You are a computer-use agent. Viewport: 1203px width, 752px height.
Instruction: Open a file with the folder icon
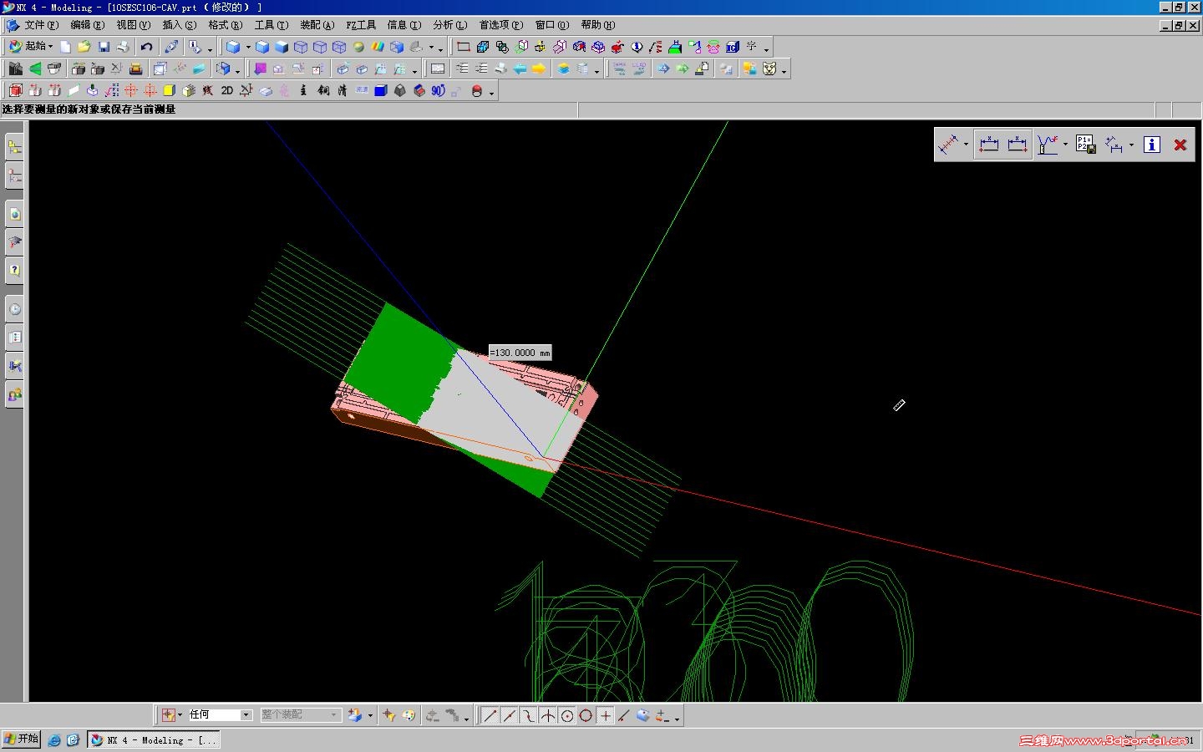(x=84, y=47)
